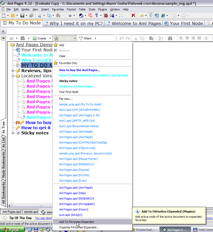
Task: Click the Redo arrow in editor toolbar
Action: tap(128, 38)
